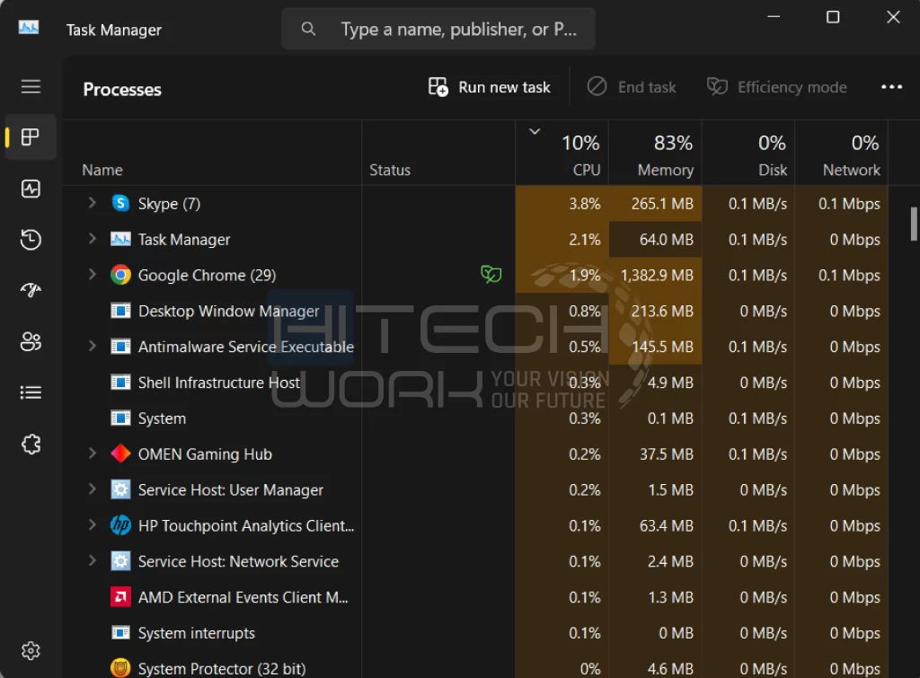Select the Shell Infrastructure Host row
This screenshot has width=920, height=678.
[475, 383]
